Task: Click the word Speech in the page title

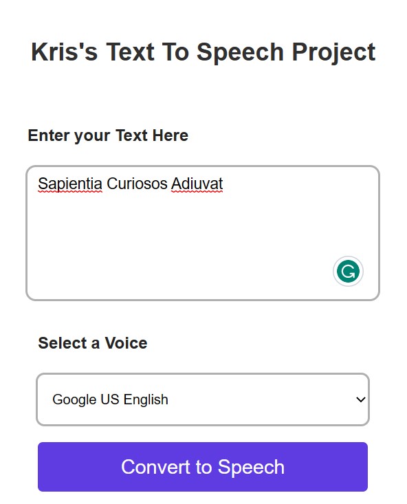Action: click(240, 53)
